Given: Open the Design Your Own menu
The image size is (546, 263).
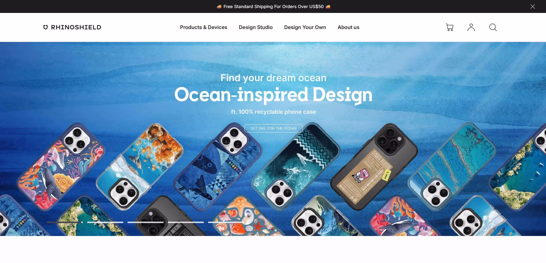Looking at the screenshot, I should [x=305, y=27].
